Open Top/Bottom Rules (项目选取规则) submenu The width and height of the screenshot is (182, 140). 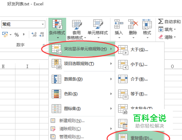click(82, 64)
